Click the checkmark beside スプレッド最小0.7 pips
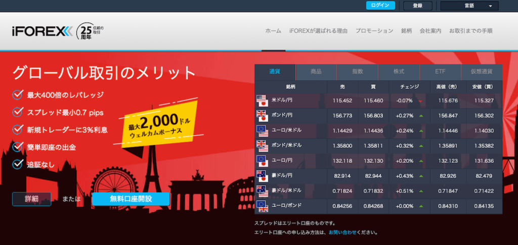 (x=17, y=112)
